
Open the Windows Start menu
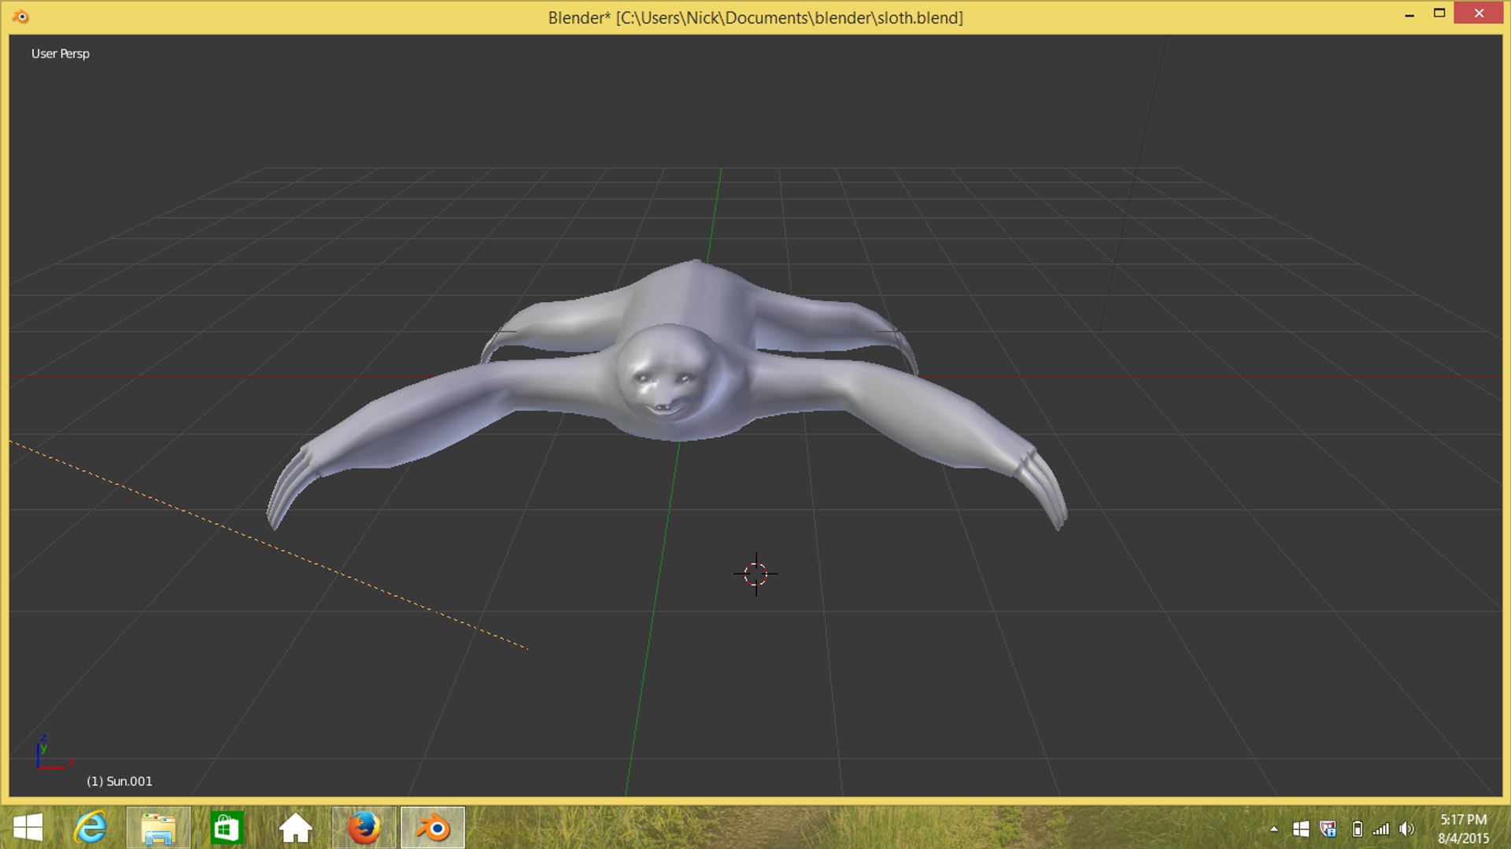28,828
